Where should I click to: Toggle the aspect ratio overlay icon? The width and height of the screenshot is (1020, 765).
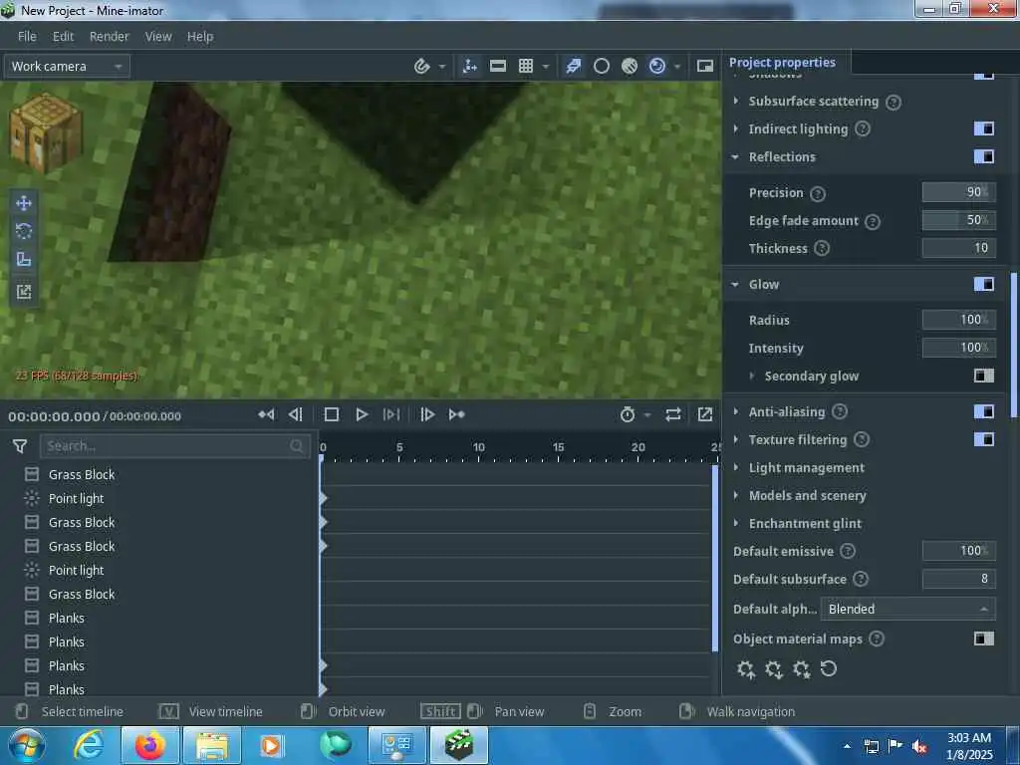[498, 66]
